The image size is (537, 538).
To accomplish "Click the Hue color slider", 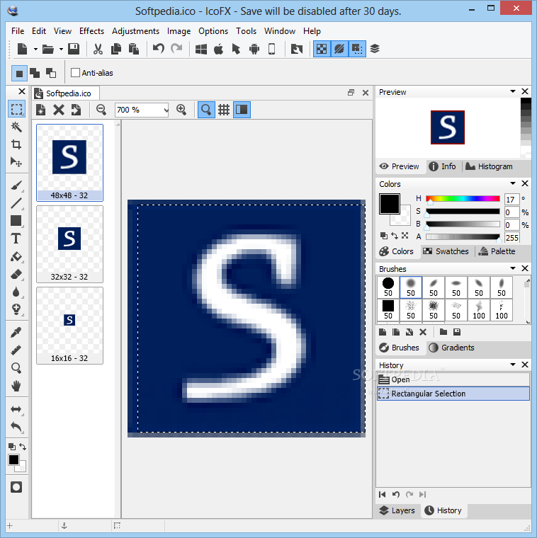I will [463, 199].
